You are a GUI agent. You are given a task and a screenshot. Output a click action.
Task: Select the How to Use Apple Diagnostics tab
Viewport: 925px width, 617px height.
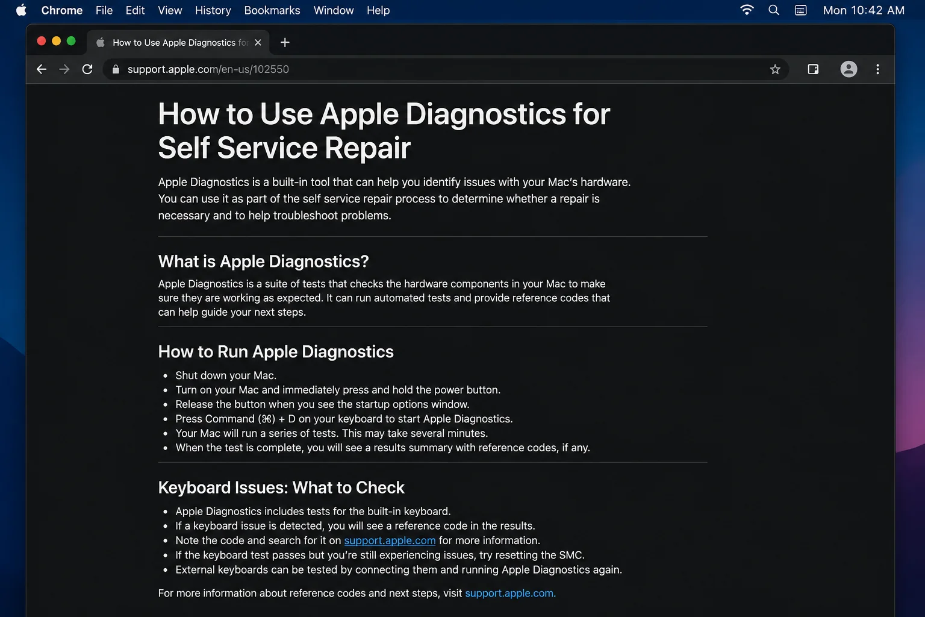point(178,42)
